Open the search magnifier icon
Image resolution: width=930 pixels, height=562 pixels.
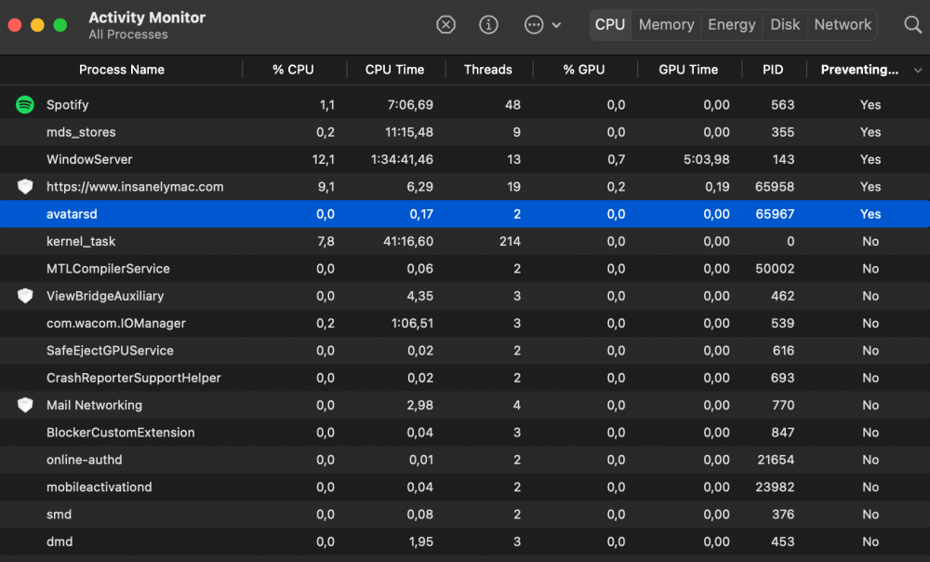pyautogui.click(x=912, y=25)
